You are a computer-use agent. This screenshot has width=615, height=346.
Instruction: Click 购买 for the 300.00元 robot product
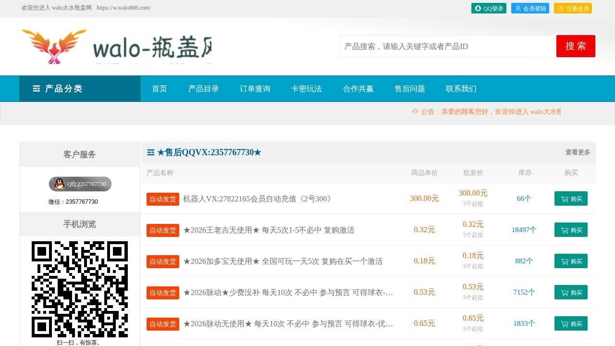click(x=571, y=198)
